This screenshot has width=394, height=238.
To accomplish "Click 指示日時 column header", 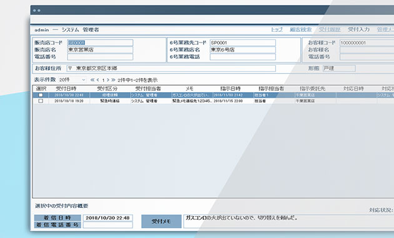I will pos(230,89).
